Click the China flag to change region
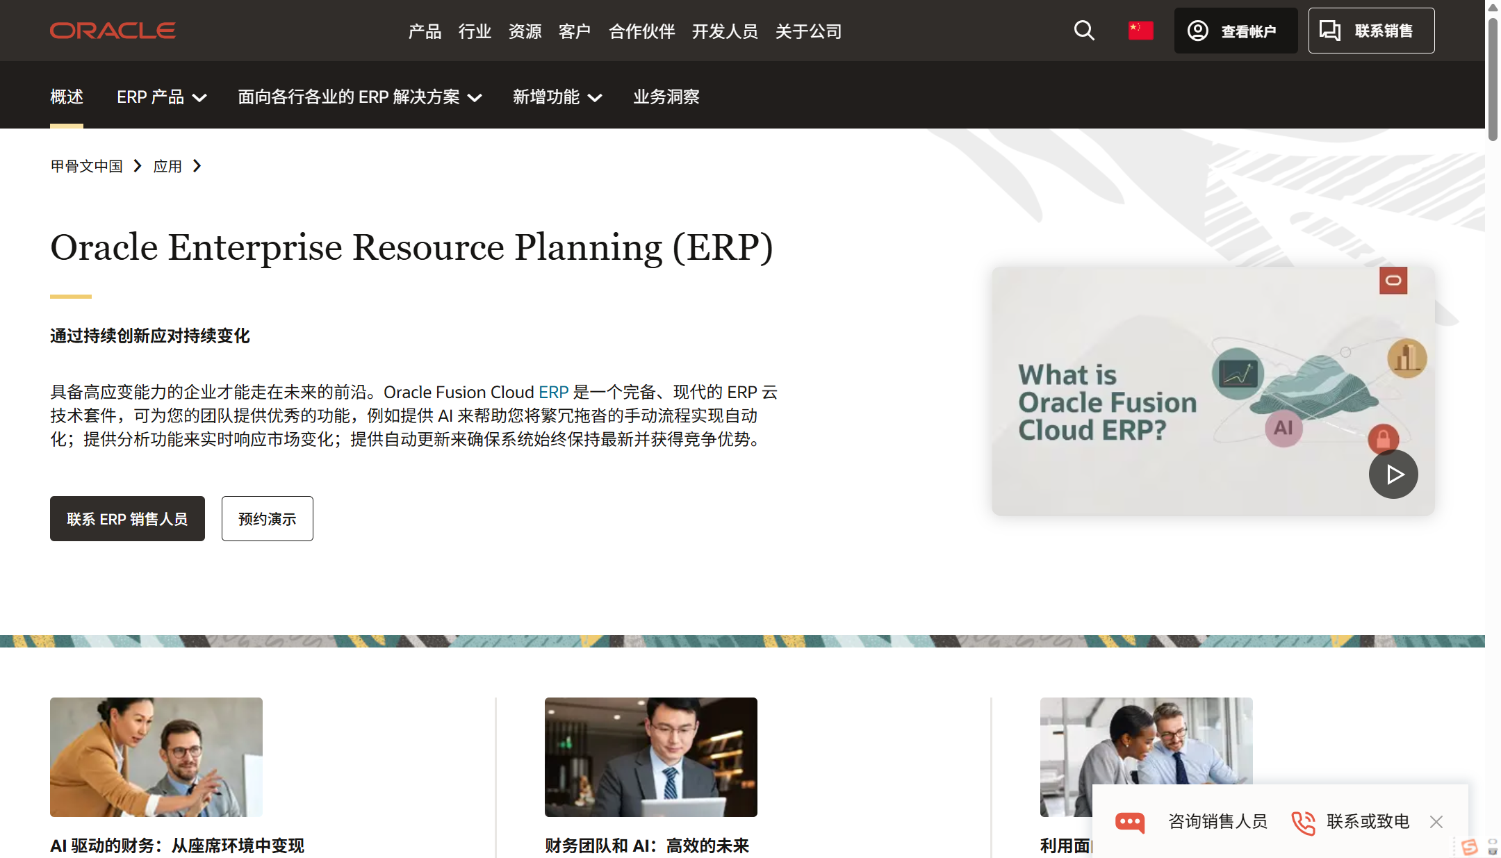 (1140, 31)
